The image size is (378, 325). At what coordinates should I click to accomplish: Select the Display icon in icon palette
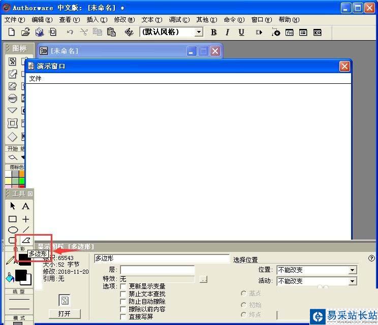tap(12, 61)
